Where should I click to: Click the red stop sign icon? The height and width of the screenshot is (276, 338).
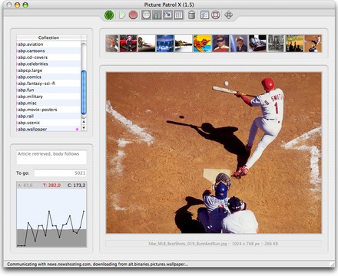[133, 15]
